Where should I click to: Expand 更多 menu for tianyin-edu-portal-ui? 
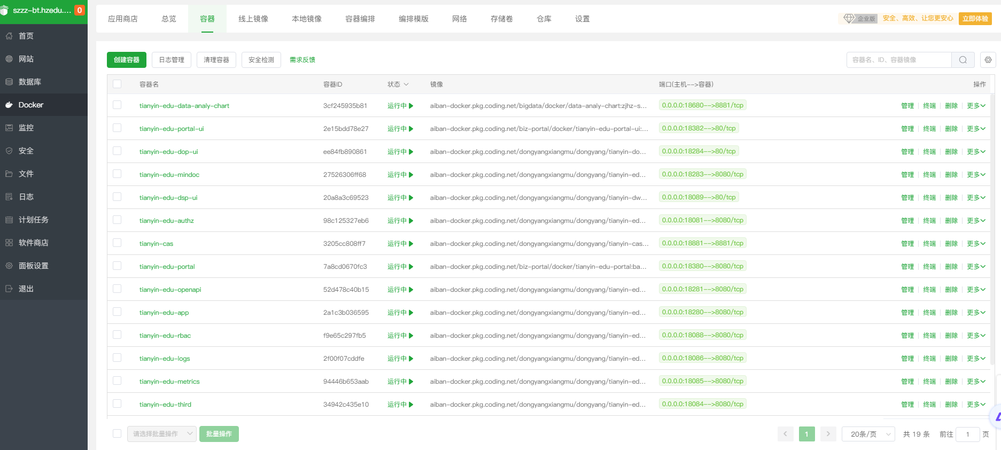[976, 129]
